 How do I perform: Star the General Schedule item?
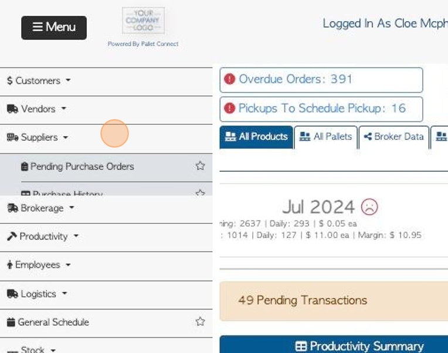point(201,321)
